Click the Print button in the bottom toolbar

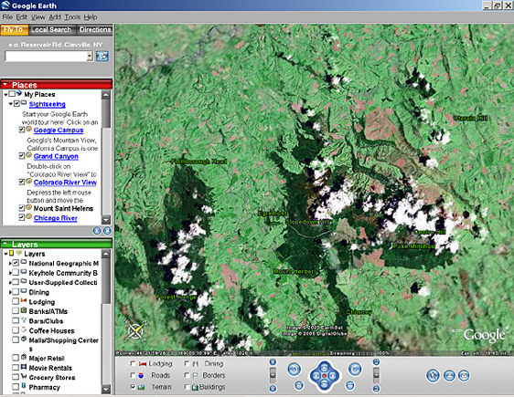(449, 375)
